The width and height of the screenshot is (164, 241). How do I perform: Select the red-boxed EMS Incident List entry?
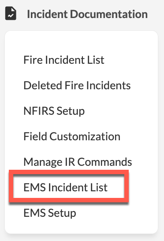pyautogui.click(x=66, y=187)
